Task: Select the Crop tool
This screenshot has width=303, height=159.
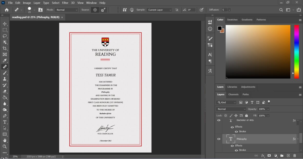Action: coord(5,48)
